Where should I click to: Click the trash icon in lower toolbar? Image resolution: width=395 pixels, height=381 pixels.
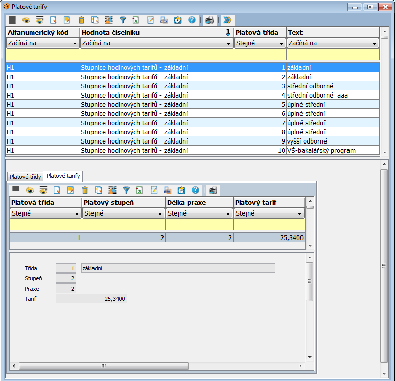point(85,190)
